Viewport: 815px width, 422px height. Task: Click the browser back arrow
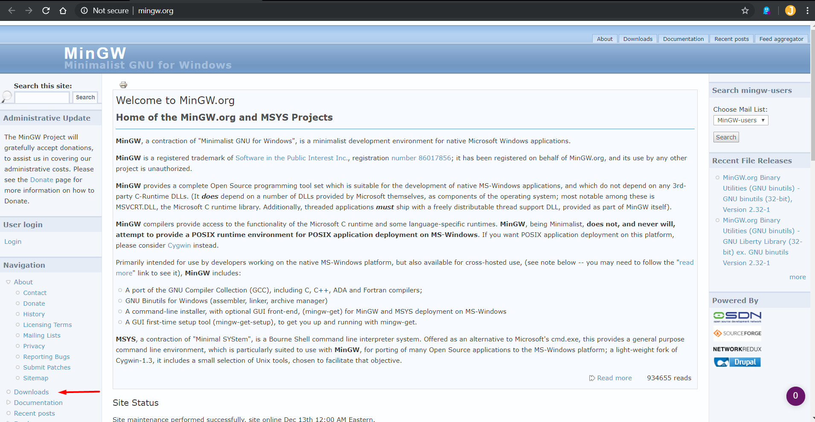pos(12,11)
